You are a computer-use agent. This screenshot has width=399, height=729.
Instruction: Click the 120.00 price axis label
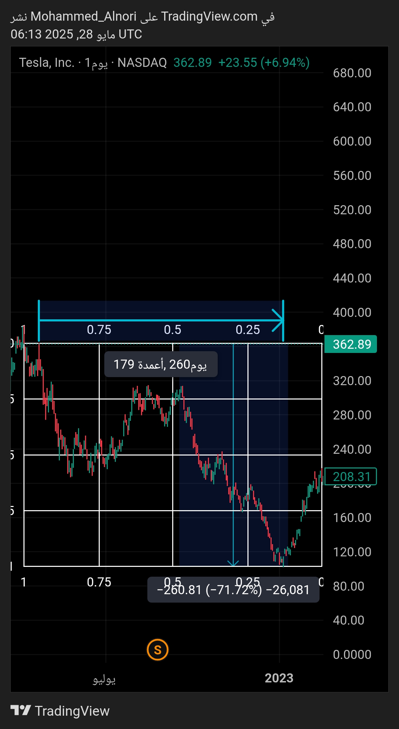pos(352,552)
